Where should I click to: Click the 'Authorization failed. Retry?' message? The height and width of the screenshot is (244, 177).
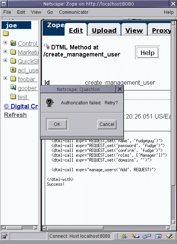pyautogui.click(x=89, y=103)
